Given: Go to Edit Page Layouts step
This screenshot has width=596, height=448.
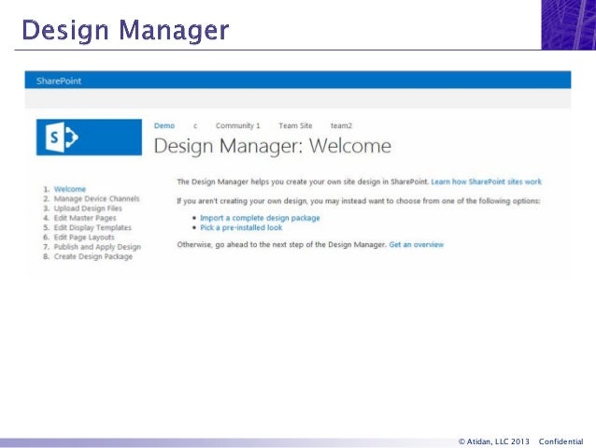Looking at the screenshot, I should coord(84,238).
